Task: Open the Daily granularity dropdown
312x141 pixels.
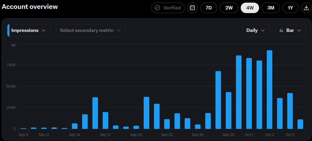Action: (x=256, y=30)
